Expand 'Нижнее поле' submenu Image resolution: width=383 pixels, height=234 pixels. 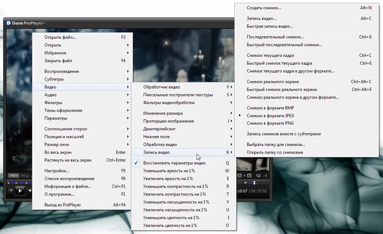pos(183,137)
